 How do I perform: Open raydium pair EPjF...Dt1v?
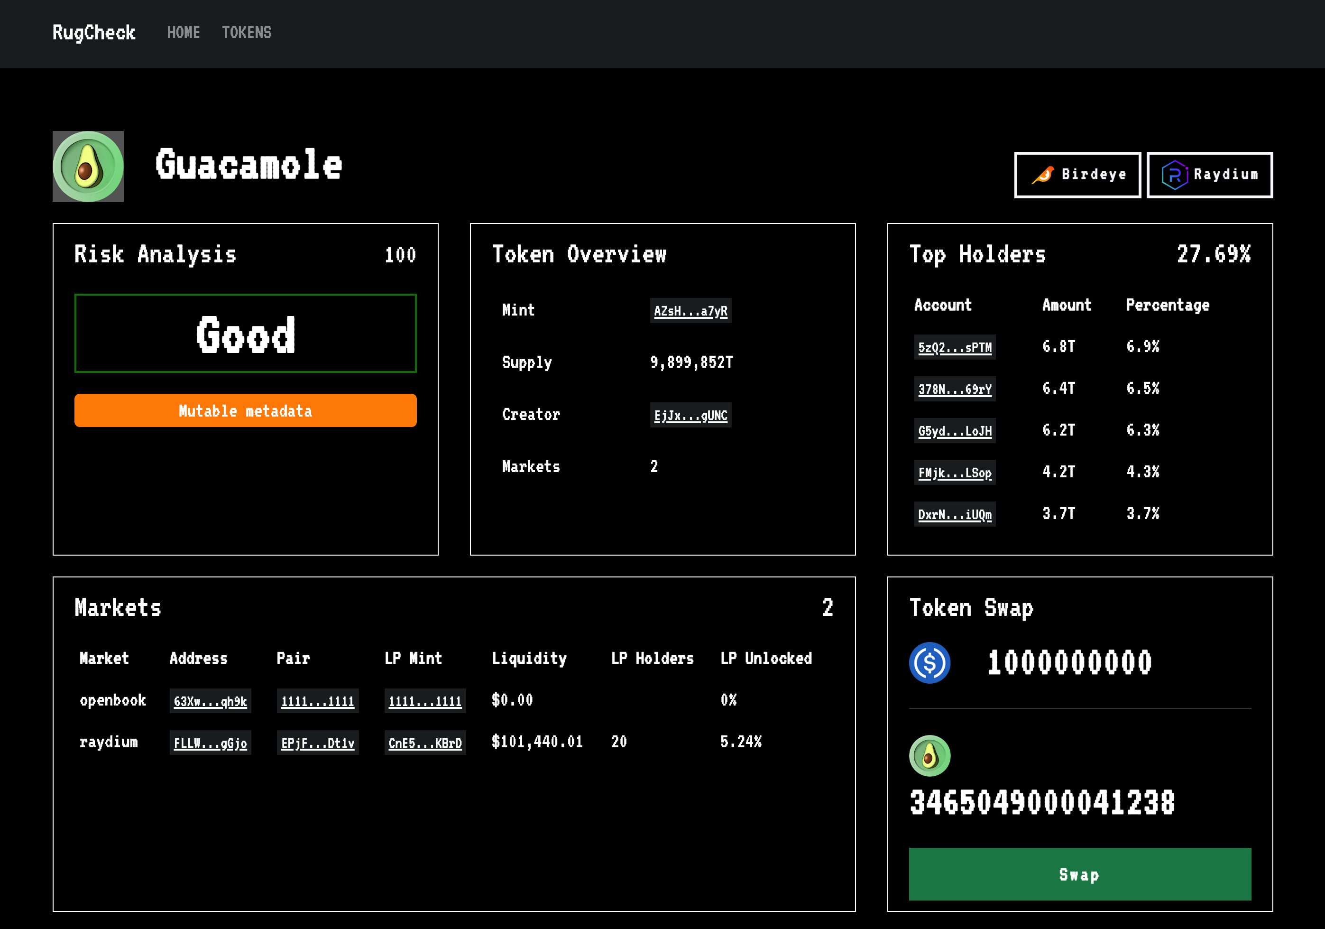317,743
